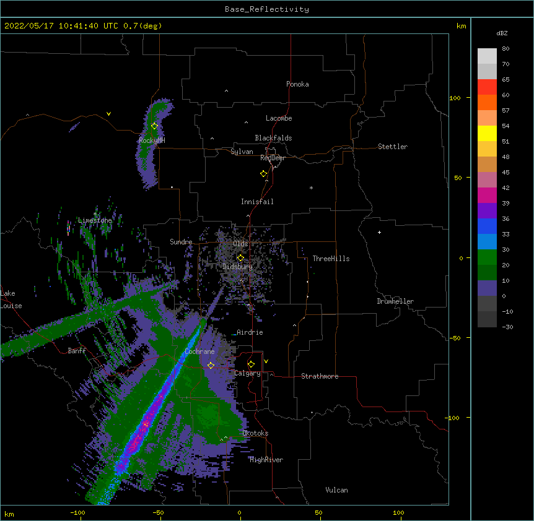The image size is (534, 521).
Task: Pick the purple 36–39 dBZ legend swatch
Action: pyautogui.click(x=487, y=211)
